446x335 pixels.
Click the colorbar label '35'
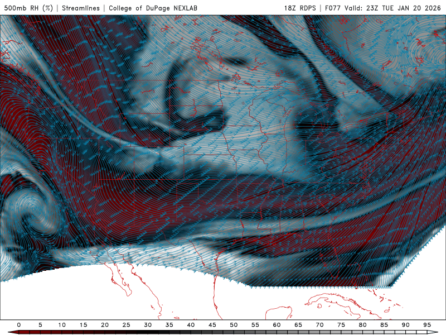tap(169, 325)
